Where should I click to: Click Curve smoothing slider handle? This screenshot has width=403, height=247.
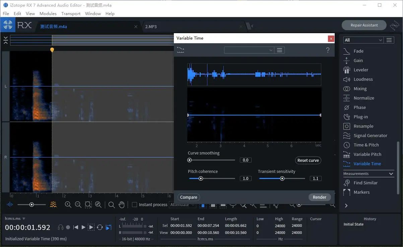190,160
